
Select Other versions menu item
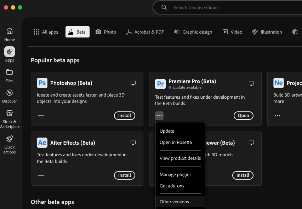[x=180, y=202]
